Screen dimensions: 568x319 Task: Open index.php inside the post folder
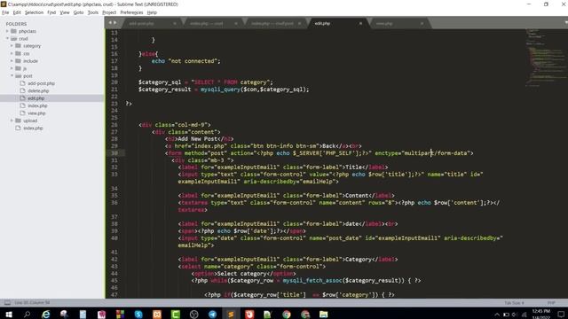[37, 105]
